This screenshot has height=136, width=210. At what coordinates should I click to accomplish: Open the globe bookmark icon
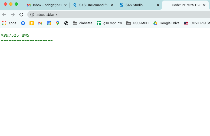(66, 23)
